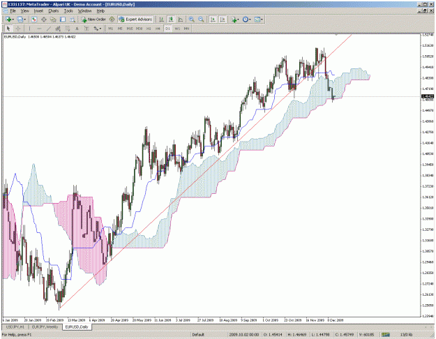Click the 20 Apr 2009 date axis label

tap(119, 320)
